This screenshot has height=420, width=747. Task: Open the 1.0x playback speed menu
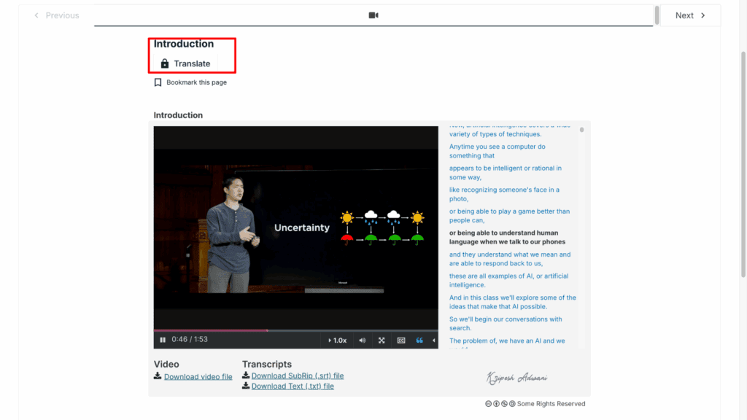pos(337,340)
